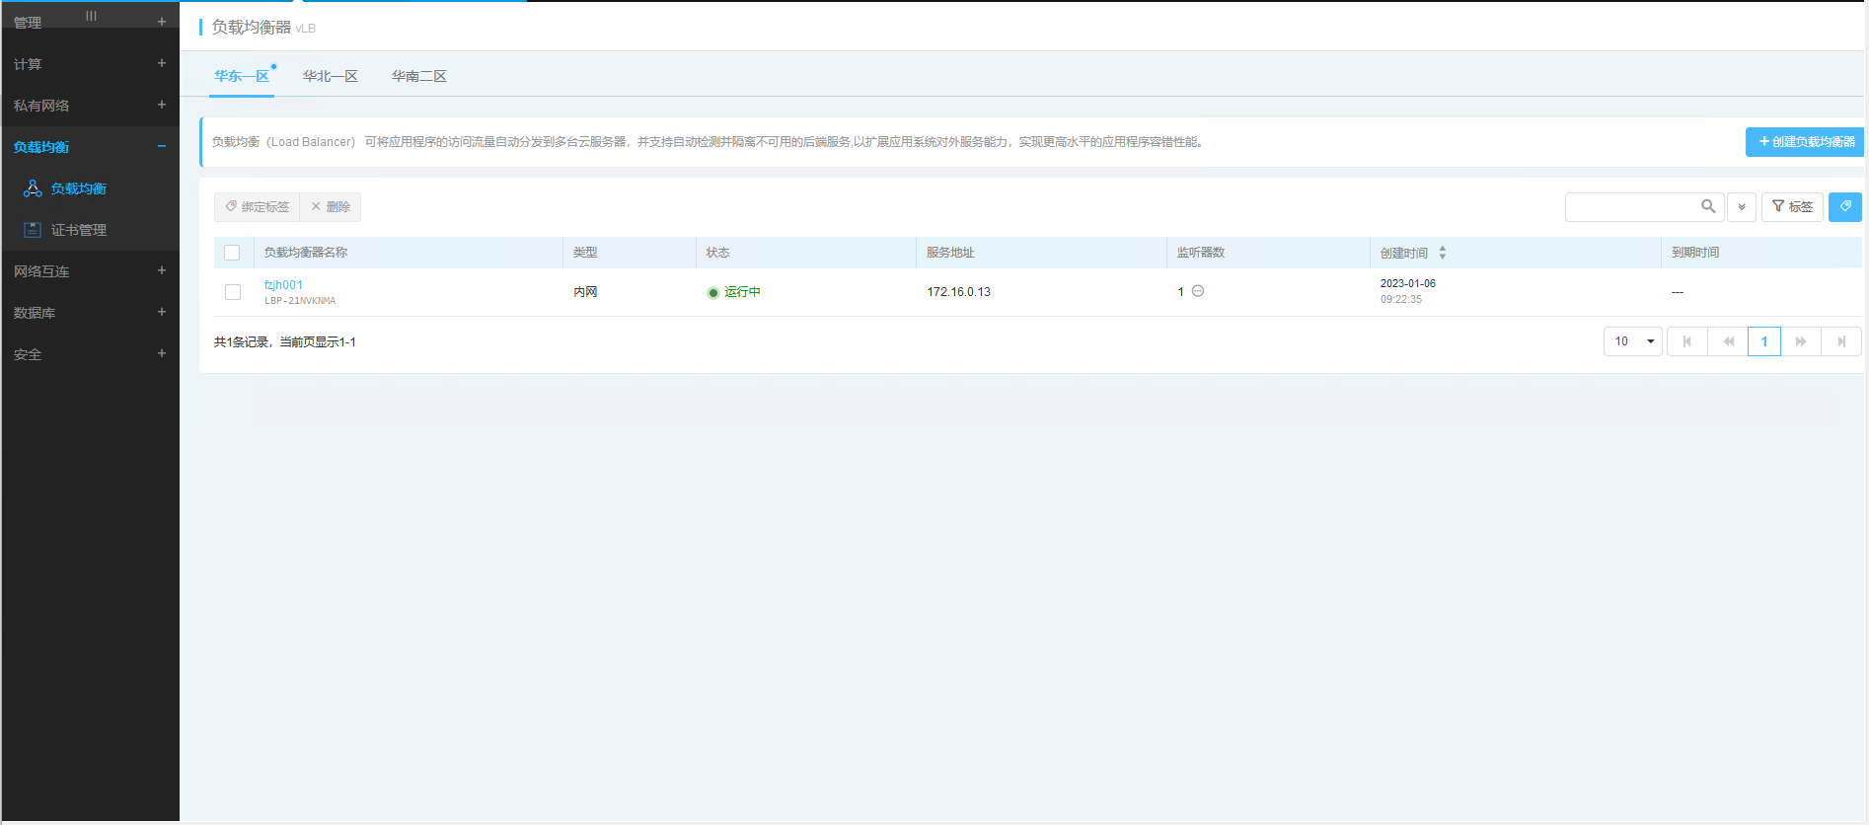Screen dimensions: 1869x825
Task: Click the blue tag icon button
Action: point(1844,206)
